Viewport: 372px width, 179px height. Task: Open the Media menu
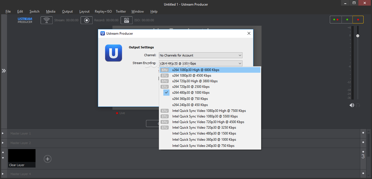(x=51, y=11)
